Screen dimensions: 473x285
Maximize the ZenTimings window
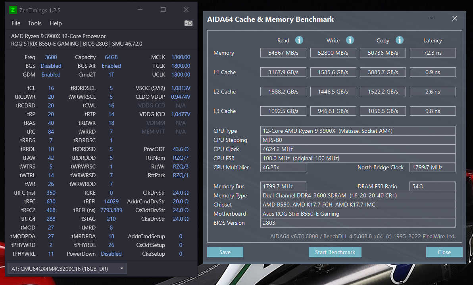pos(163,10)
